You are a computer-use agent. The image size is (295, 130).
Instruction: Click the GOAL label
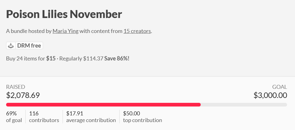pos(279,87)
